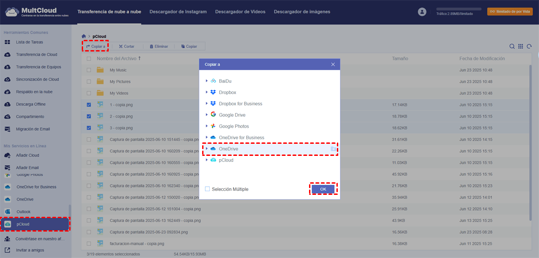Check the My Pictures folder checkbox
Screen dimensions: 539x258
tap(88, 82)
